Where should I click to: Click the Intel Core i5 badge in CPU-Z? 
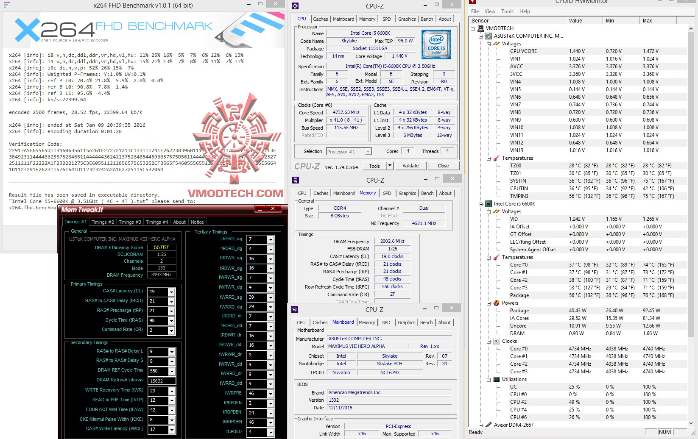(436, 44)
